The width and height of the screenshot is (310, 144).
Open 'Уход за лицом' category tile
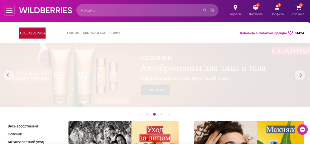123,133
